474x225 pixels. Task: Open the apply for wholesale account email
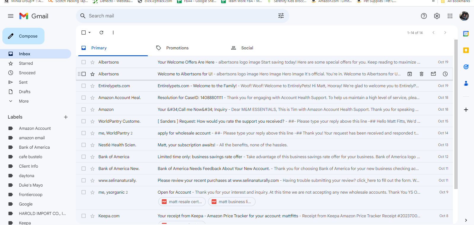click(264, 133)
